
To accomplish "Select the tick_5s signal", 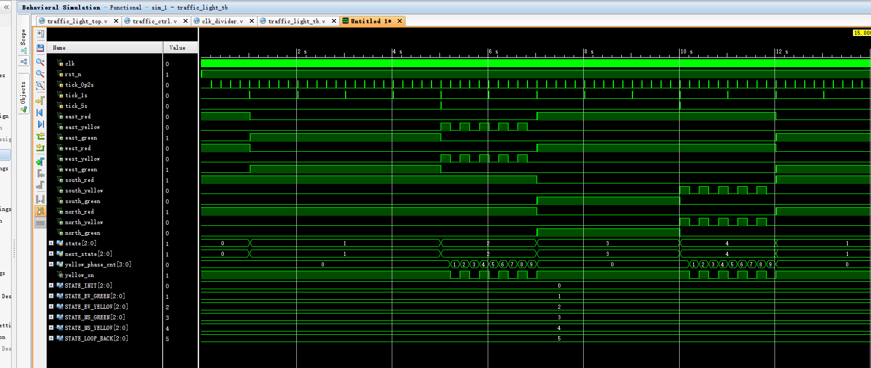I will point(76,106).
